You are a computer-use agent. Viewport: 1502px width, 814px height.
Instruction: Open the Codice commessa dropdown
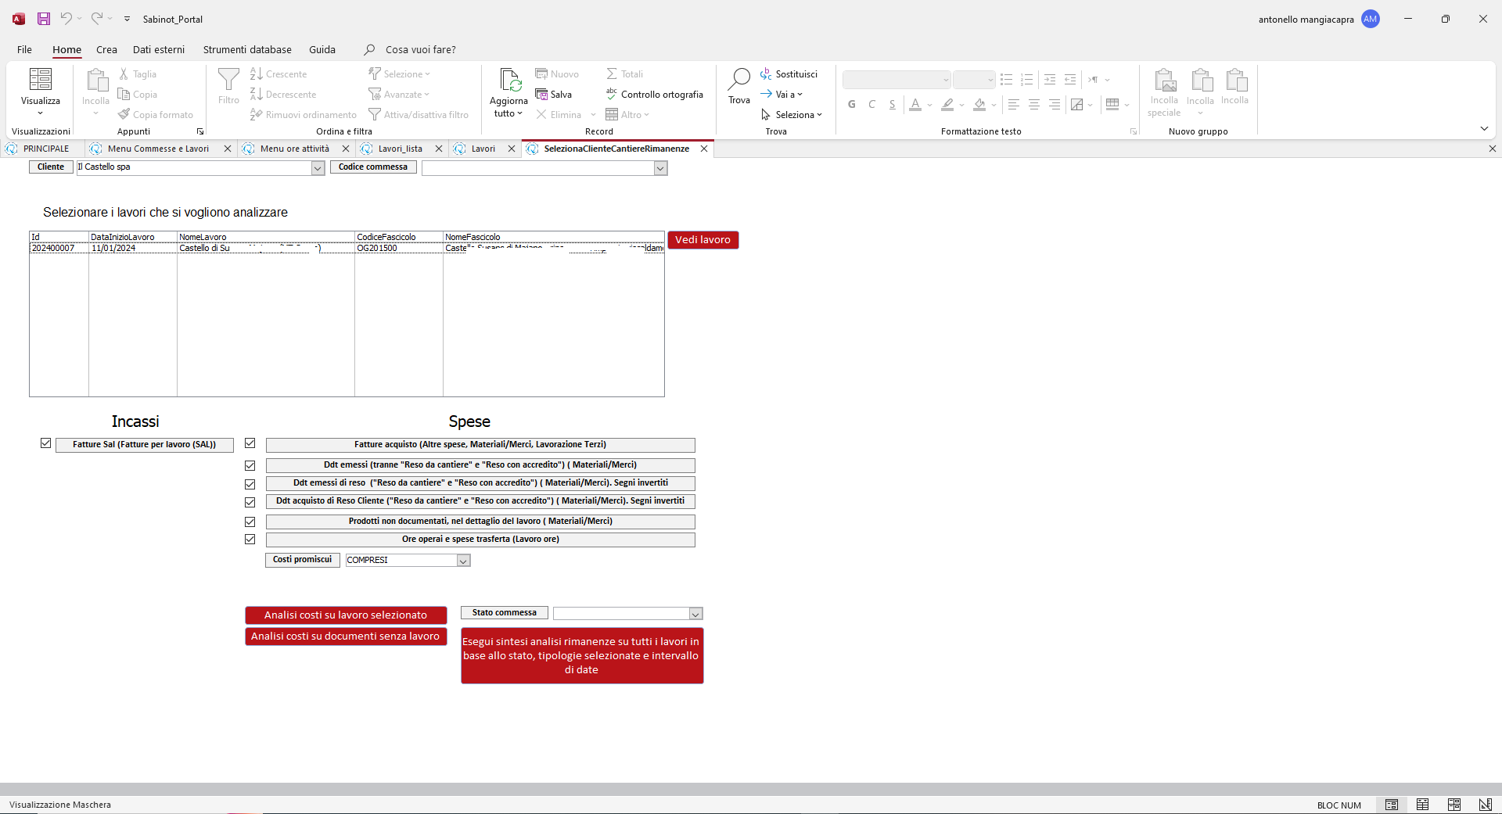click(x=661, y=168)
